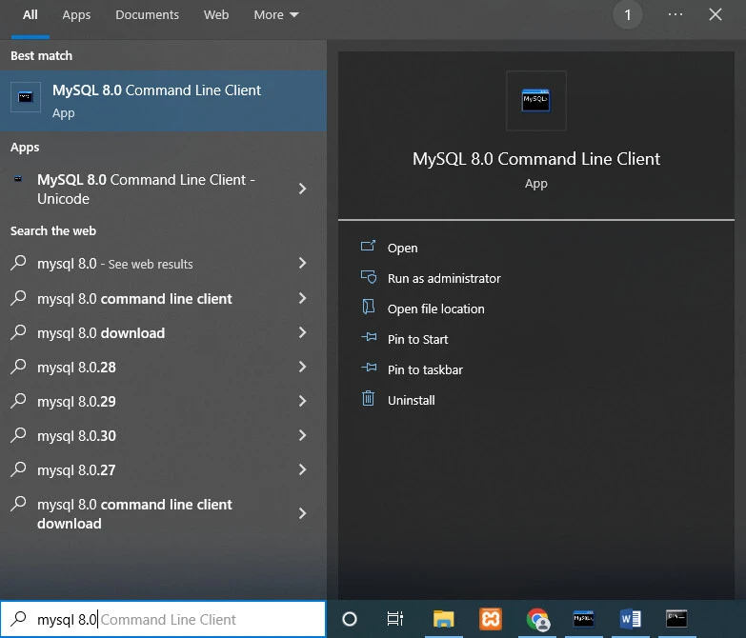The width and height of the screenshot is (746, 638).
Task: Expand the More filter dropdown
Action: click(x=275, y=15)
